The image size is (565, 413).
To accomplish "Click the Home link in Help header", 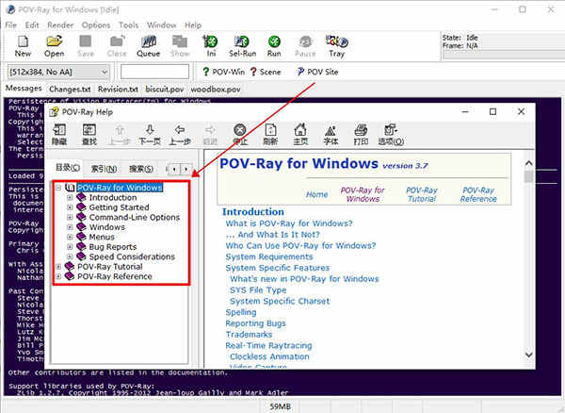I will tap(316, 194).
